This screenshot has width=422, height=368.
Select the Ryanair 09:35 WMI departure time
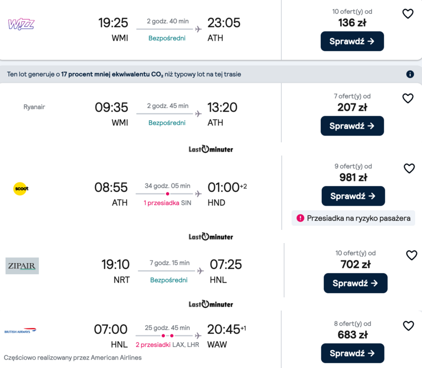[x=111, y=108]
